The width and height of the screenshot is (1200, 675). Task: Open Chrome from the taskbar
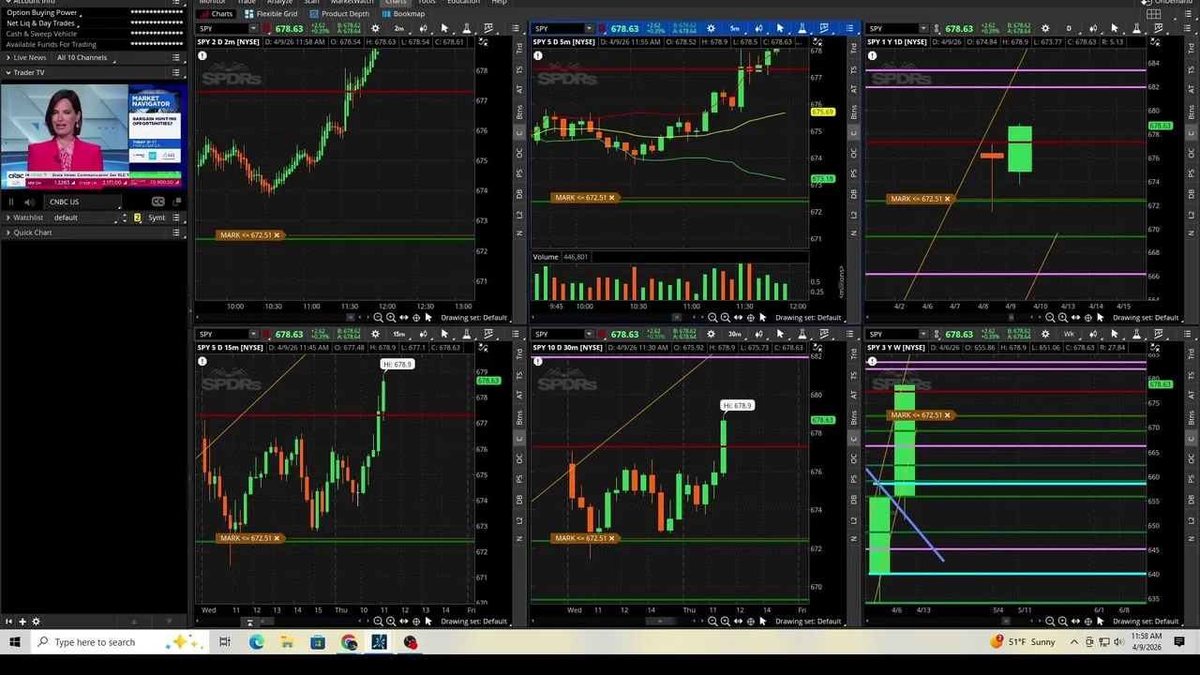349,642
